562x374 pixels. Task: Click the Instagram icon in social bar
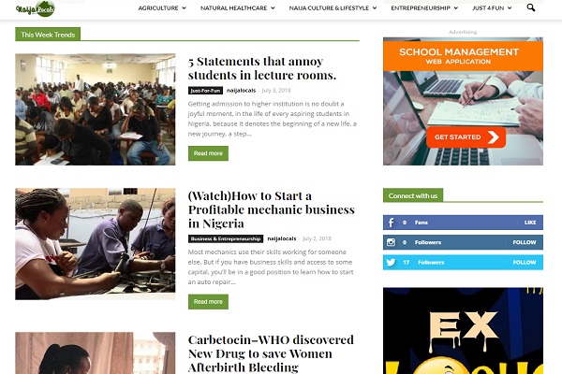(391, 242)
